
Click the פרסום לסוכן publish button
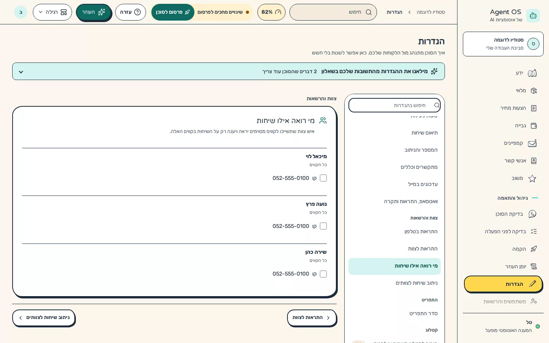173,12
